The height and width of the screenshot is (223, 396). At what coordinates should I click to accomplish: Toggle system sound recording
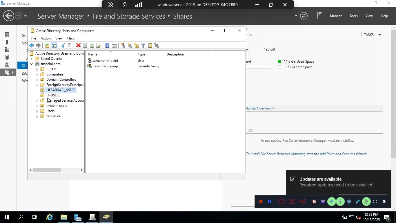332,202
